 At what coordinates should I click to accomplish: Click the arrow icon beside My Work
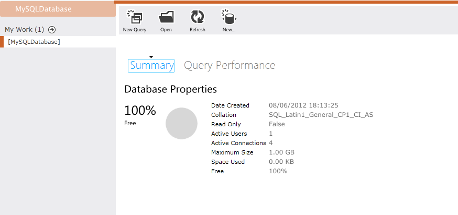(x=52, y=30)
